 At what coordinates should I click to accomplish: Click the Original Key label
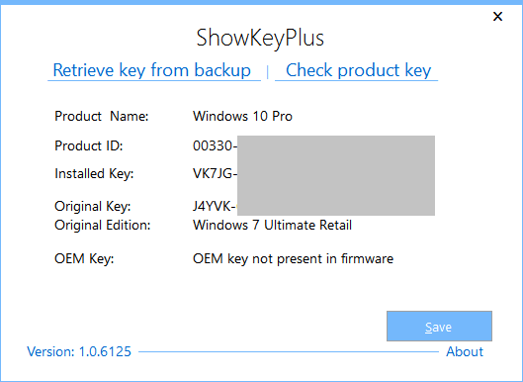coord(92,207)
